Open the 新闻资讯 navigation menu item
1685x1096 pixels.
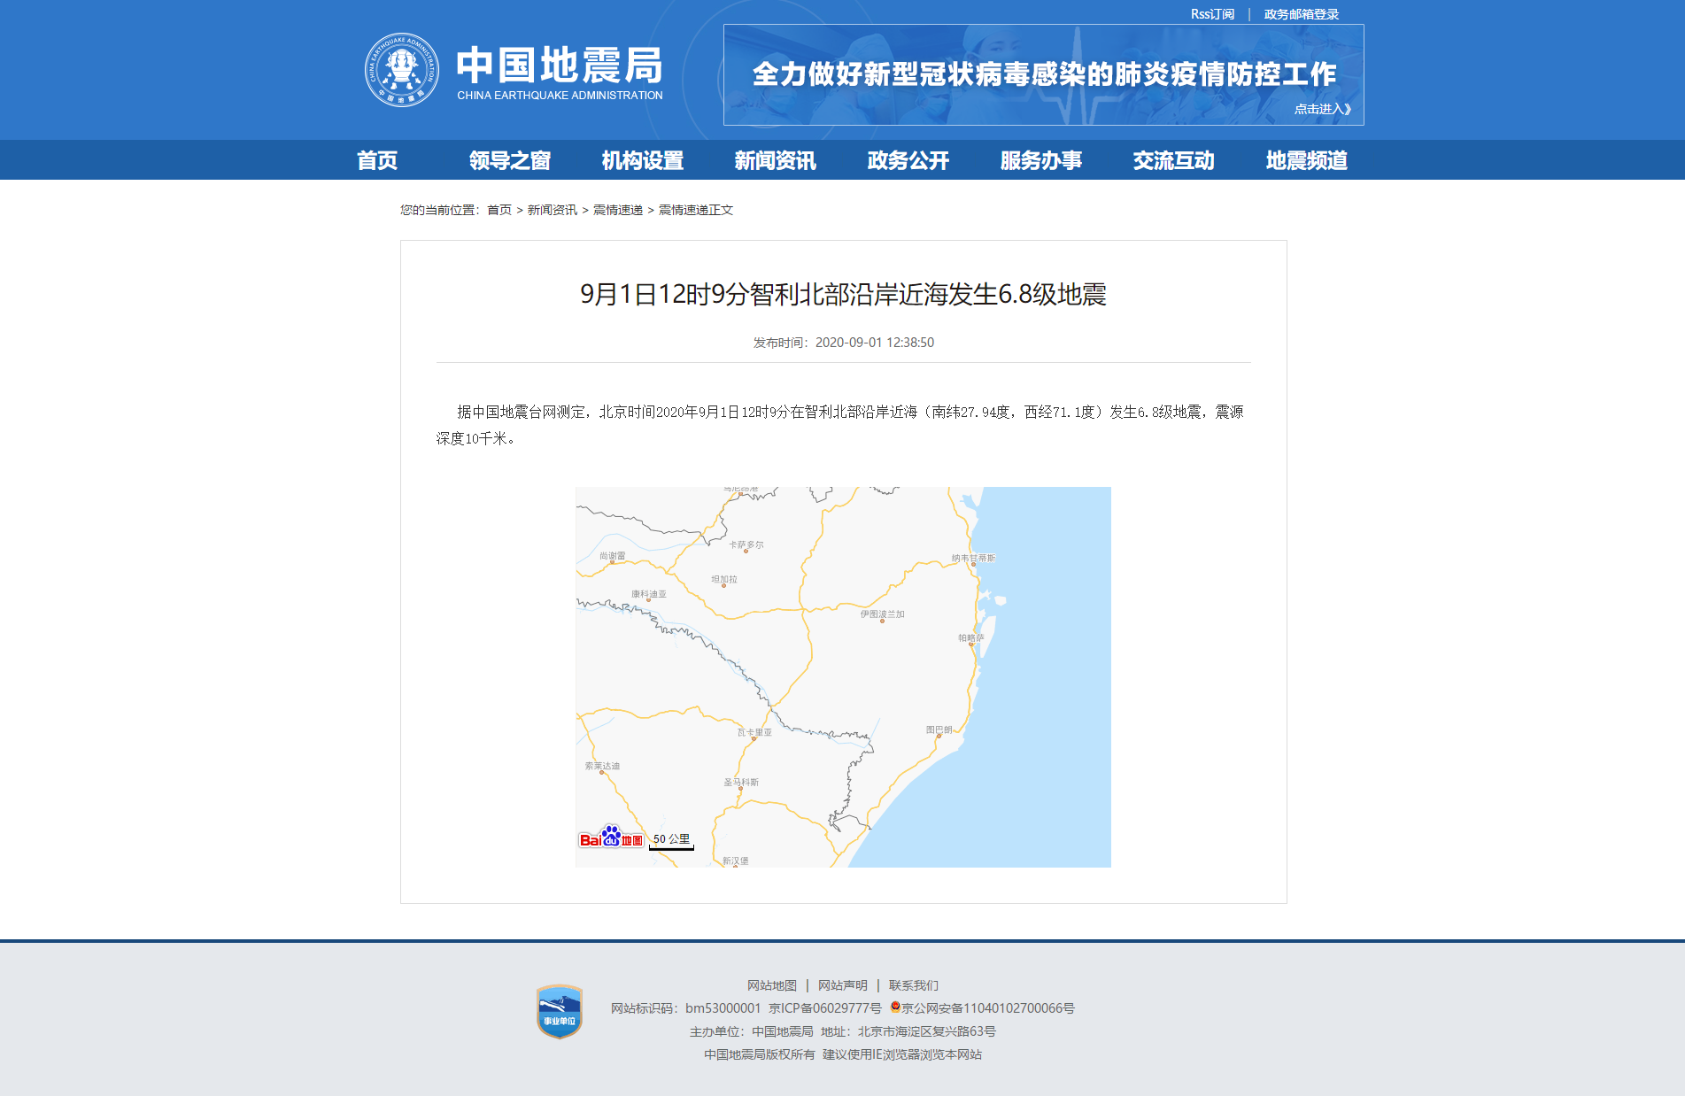pyautogui.click(x=775, y=160)
